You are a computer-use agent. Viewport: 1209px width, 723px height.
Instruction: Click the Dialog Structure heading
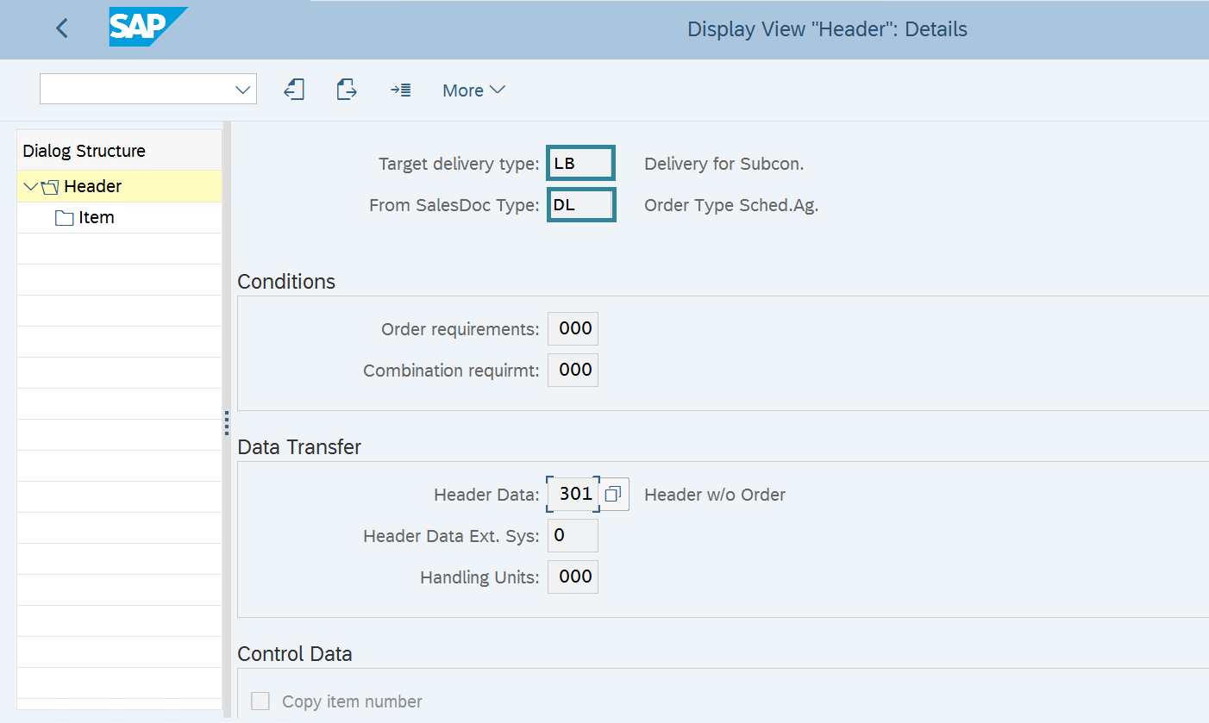coord(84,151)
